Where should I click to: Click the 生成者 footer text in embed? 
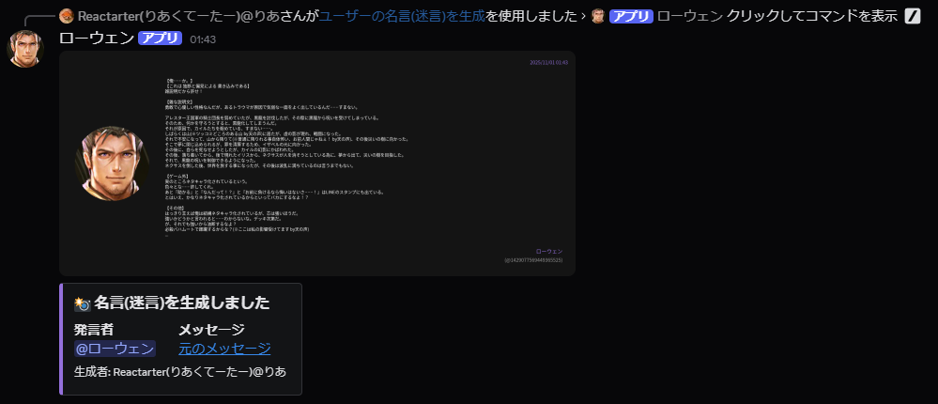[180, 372]
